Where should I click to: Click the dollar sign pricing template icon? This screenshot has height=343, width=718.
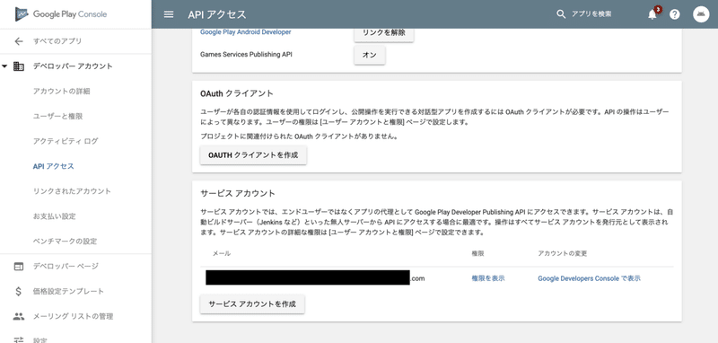click(18, 291)
